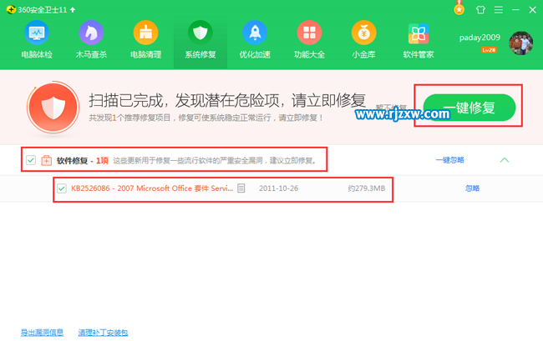This screenshot has height=341, width=543.
Task: Click the paday2009 user avatar
Action: click(x=520, y=43)
